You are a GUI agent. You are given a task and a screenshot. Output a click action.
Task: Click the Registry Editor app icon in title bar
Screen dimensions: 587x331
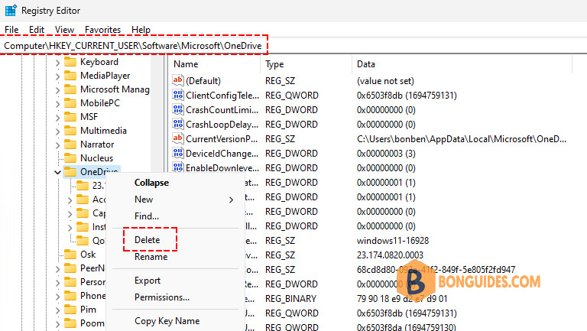point(11,11)
